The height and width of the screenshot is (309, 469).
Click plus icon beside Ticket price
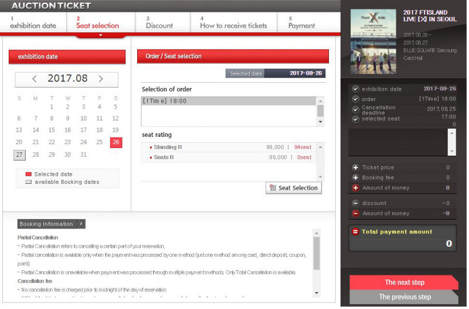(355, 167)
